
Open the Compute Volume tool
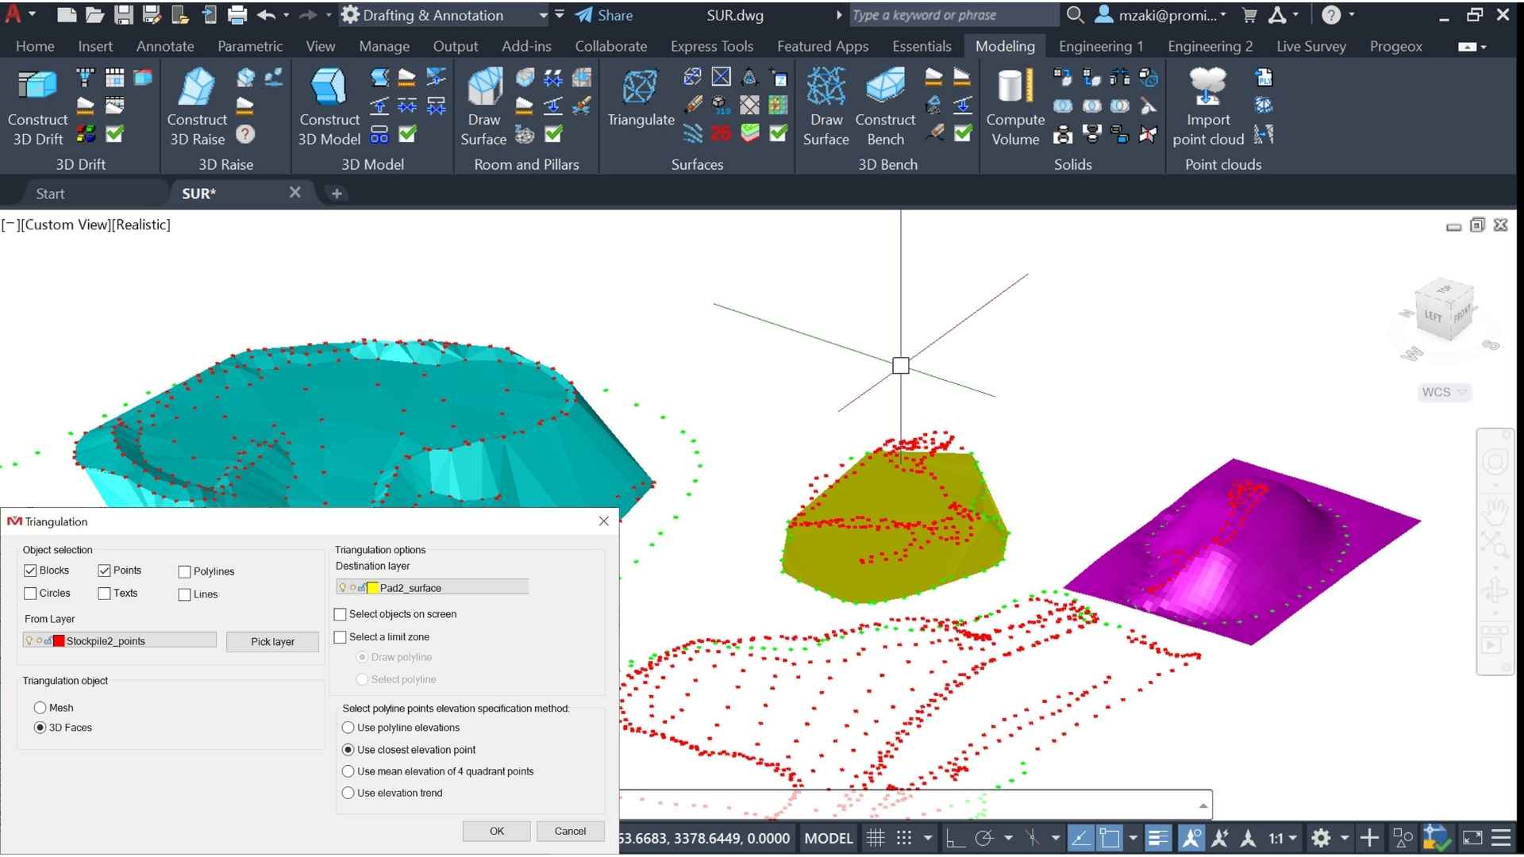[1014, 87]
